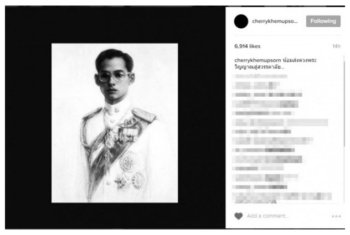Click the black circular profile avatar
This screenshot has width=350, height=235.
pyautogui.click(x=241, y=22)
